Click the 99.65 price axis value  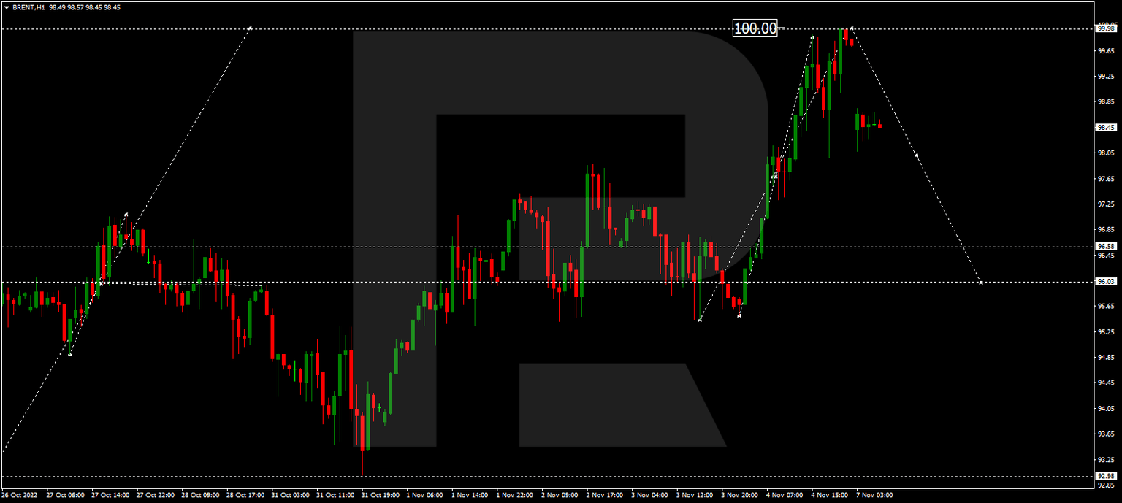1106,51
